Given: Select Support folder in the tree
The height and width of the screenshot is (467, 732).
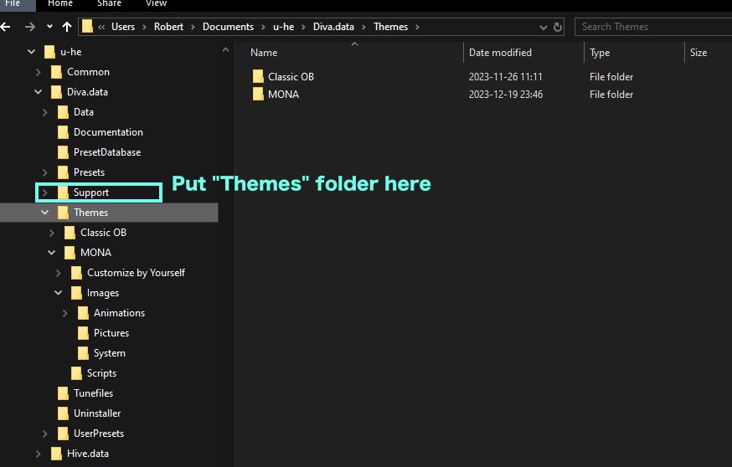Looking at the screenshot, I should 91,192.
